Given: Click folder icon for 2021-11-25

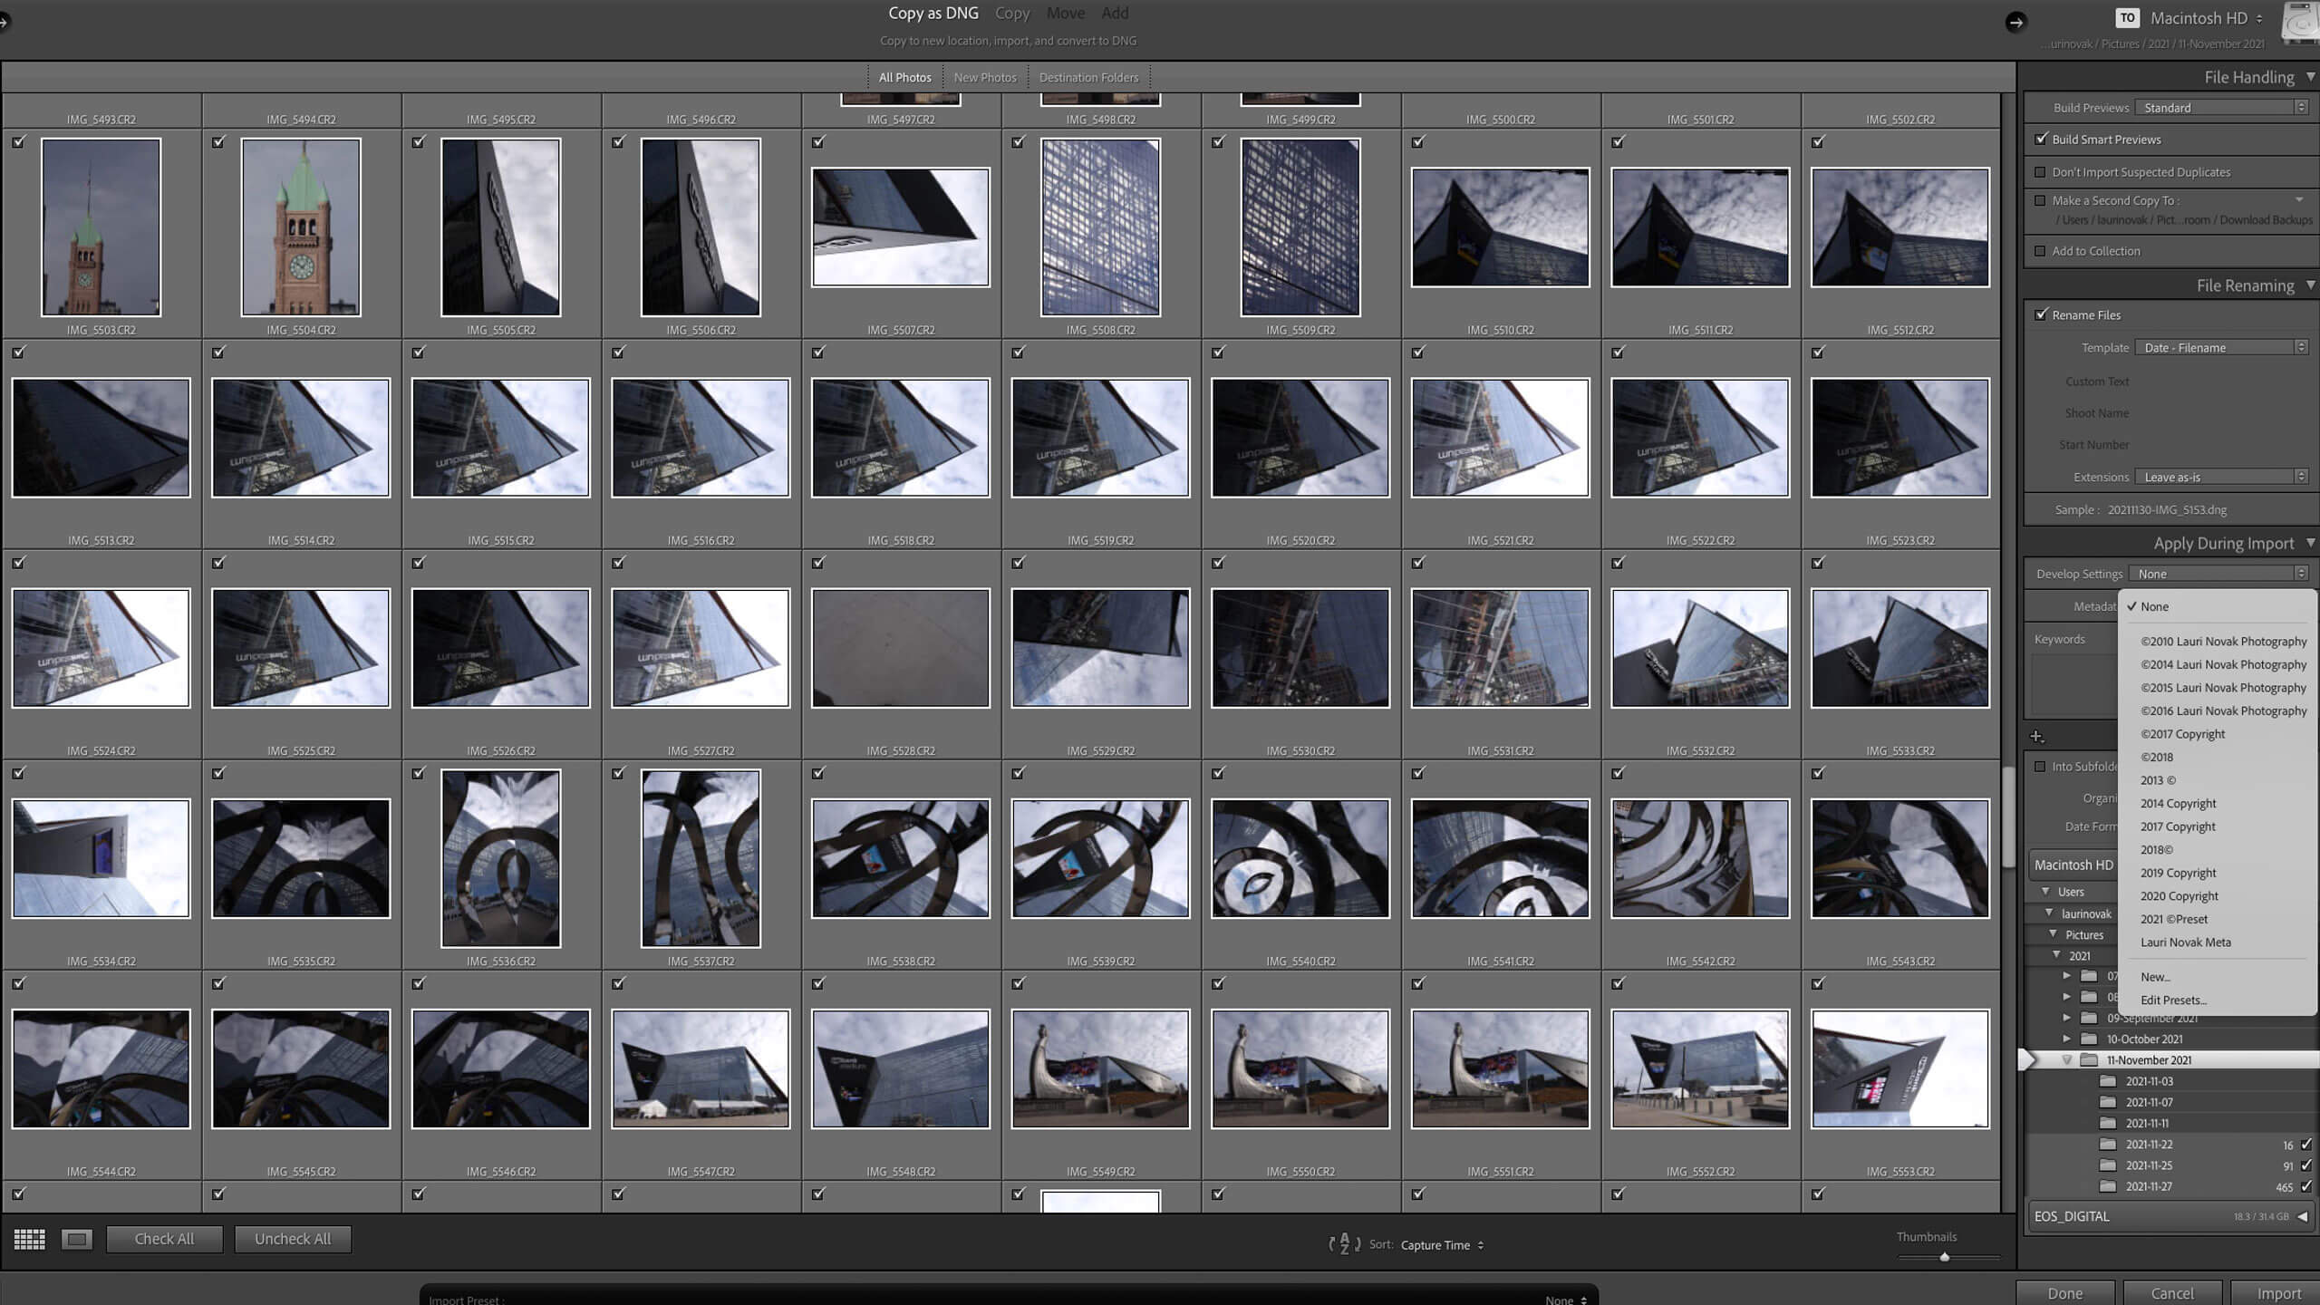Looking at the screenshot, I should [2108, 1165].
